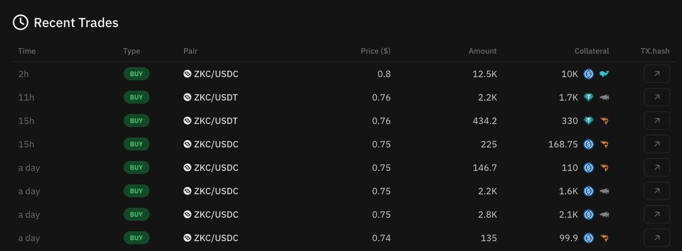
Task: Click the Collateral column header
Action: pyautogui.click(x=592, y=51)
